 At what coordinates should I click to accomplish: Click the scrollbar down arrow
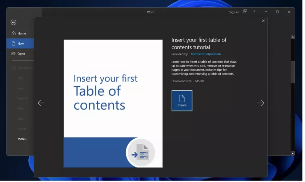pos(293,154)
